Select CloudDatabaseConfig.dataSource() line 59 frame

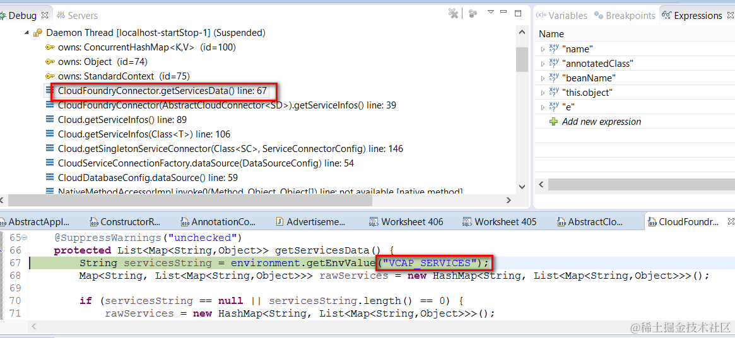[148, 178]
